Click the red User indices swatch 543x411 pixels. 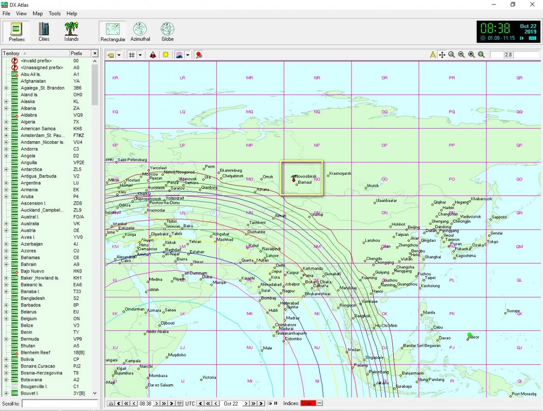click(308, 403)
